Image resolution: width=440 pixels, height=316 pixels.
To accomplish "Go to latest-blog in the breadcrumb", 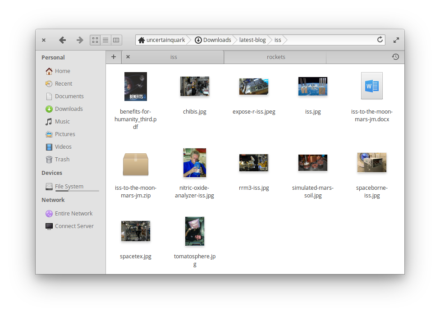I will pyautogui.click(x=252, y=40).
